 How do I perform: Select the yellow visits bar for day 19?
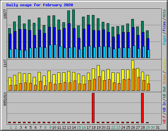click(98, 71)
